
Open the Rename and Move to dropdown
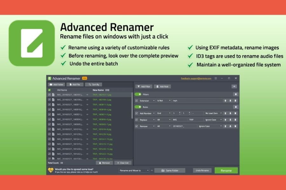pos(134,170)
